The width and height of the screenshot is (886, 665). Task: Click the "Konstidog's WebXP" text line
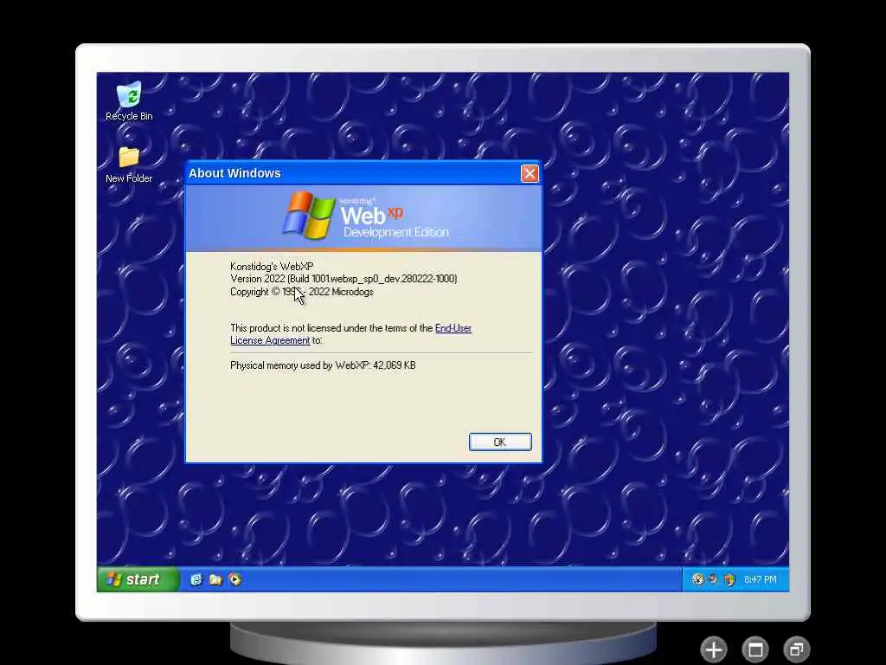tap(272, 266)
